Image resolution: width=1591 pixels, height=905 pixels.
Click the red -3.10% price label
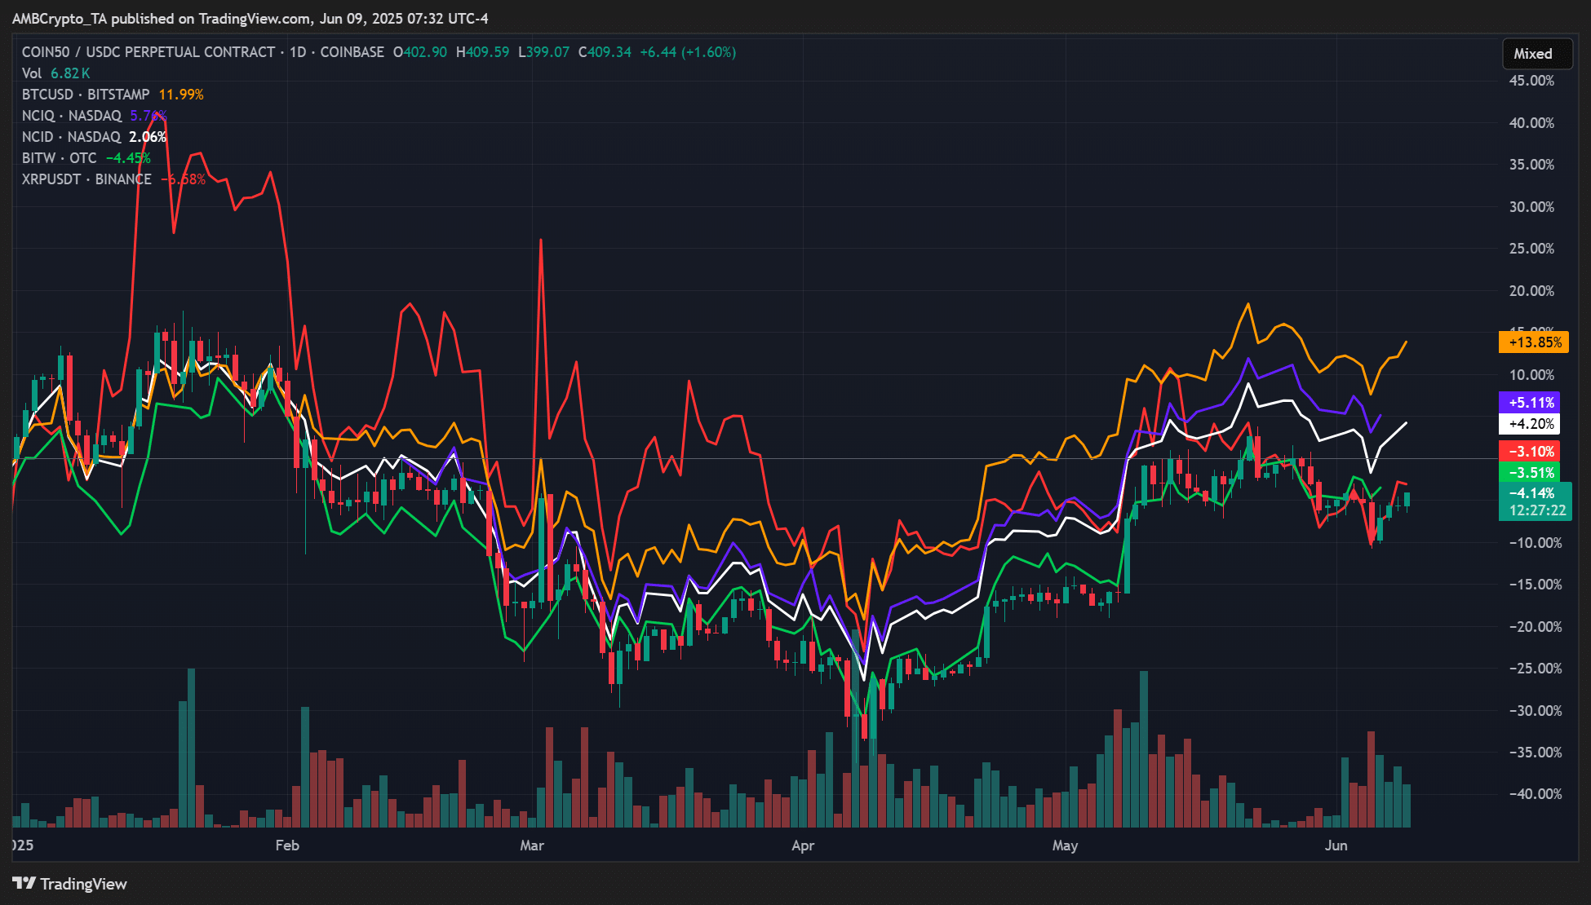[x=1530, y=452]
